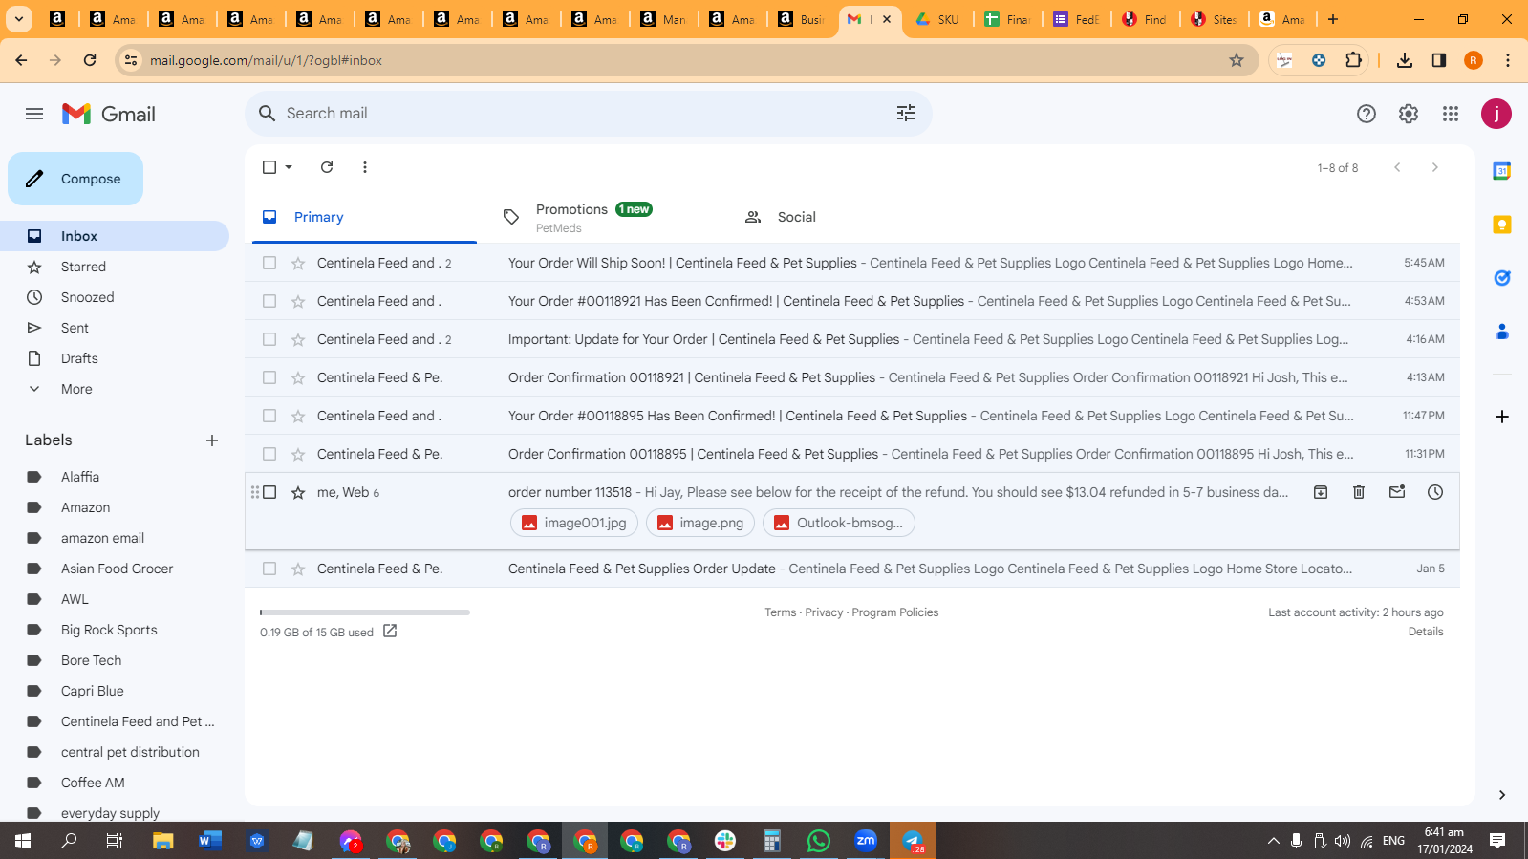
Task: Select the 5:45 AM Order Will Ship Soon email
Action: point(269,263)
